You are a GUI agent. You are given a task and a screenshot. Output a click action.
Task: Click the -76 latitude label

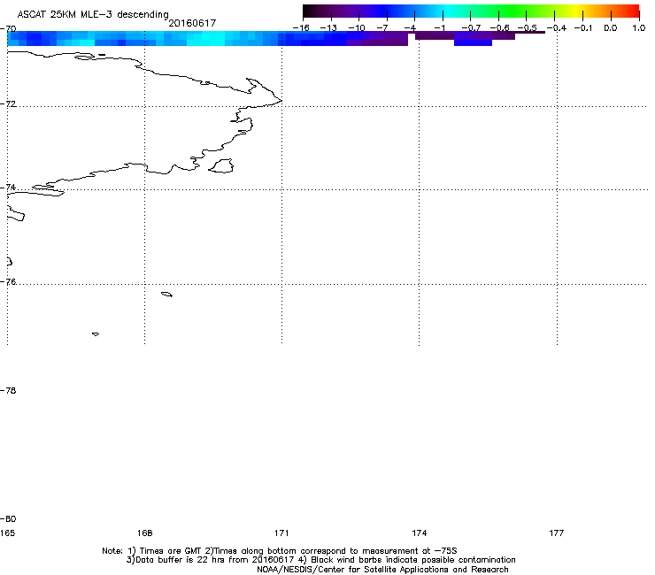[8, 282]
